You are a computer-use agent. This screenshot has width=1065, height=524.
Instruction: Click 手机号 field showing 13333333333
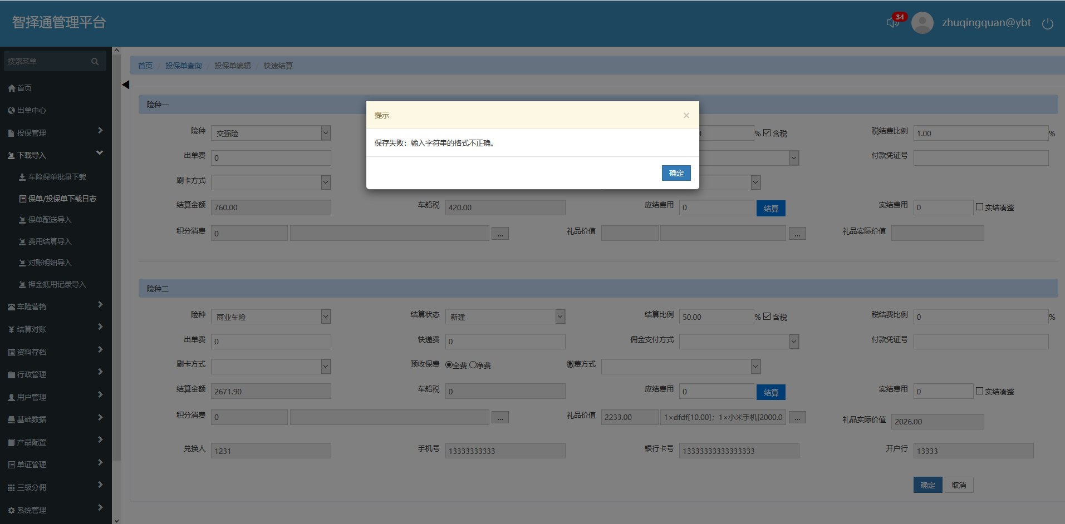click(x=505, y=451)
